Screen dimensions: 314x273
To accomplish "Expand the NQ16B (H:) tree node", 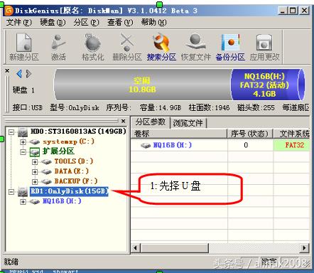I will click(x=23, y=202).
